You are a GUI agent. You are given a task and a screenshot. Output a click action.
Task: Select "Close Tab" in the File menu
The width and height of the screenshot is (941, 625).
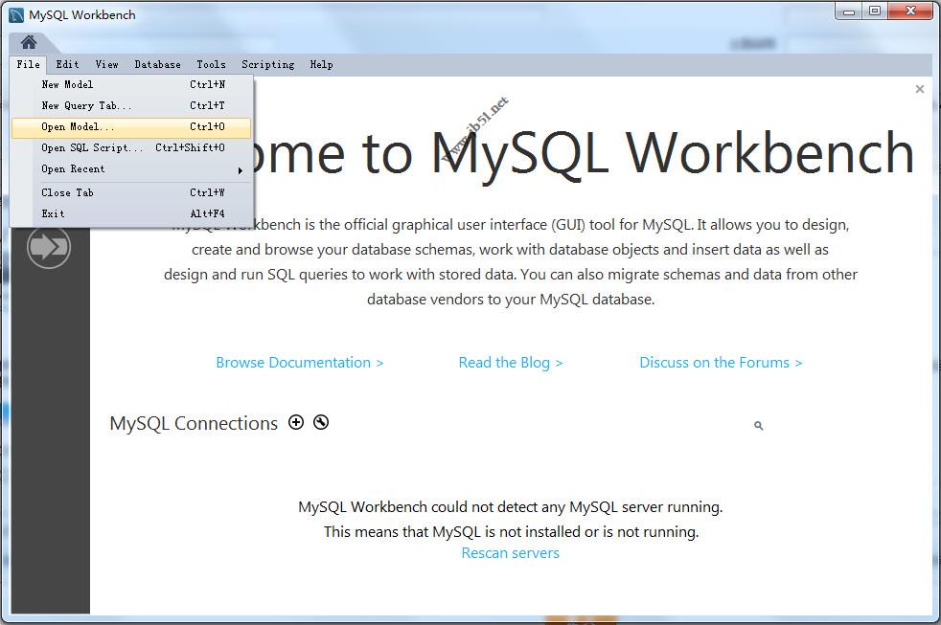point(67,192)
